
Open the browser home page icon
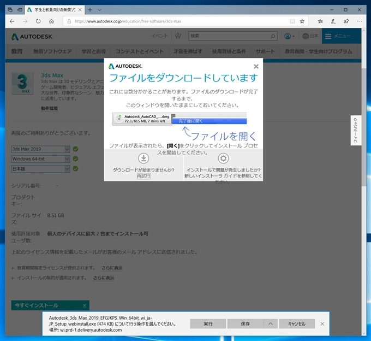[x=51, y=21]
